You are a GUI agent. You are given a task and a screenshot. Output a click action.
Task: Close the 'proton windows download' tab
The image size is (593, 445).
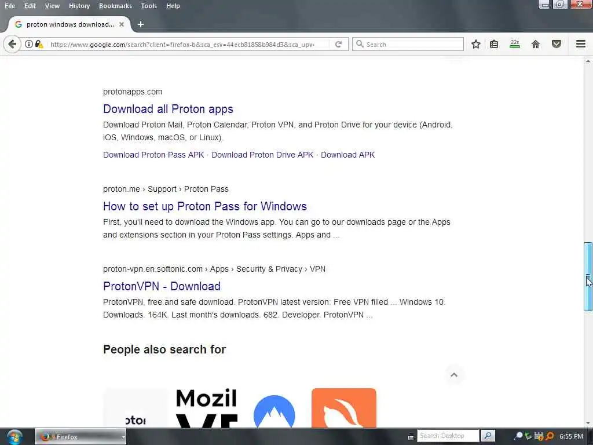122,24
